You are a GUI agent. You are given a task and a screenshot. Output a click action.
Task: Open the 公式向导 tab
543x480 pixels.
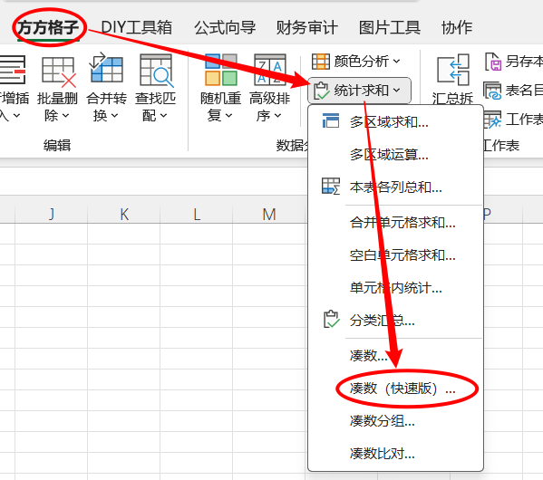click(225, 27)
